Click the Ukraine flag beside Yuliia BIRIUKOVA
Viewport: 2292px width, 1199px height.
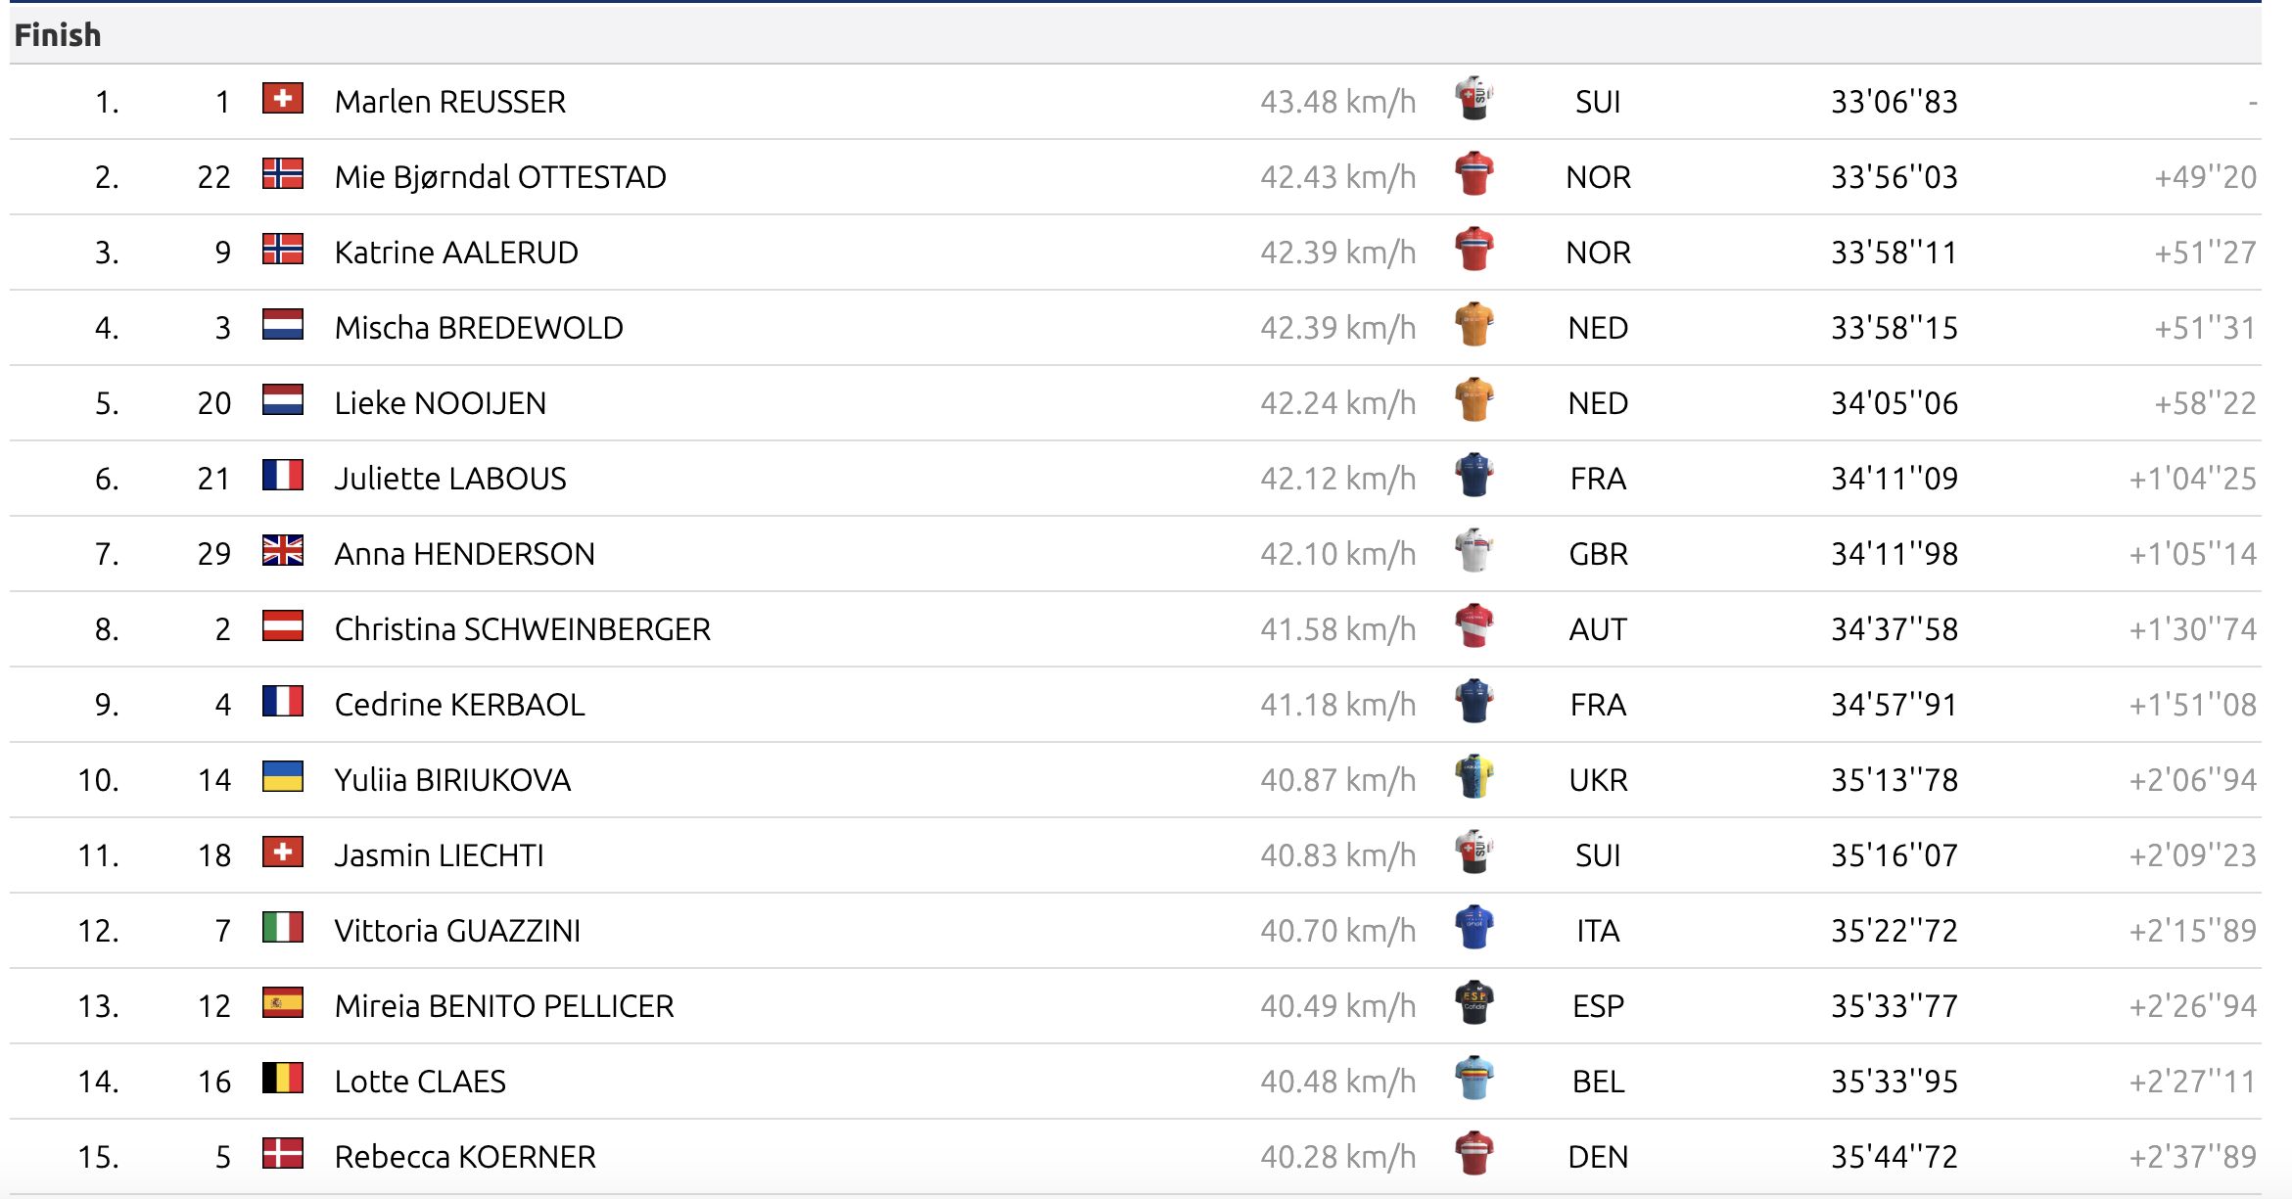click(x=283, y=777)
